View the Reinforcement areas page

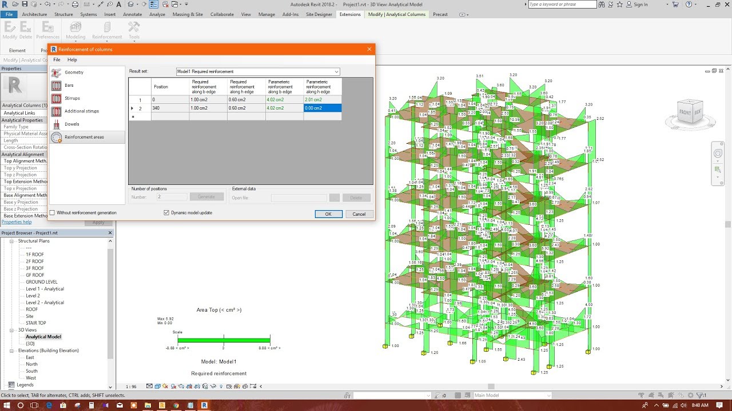click(x=84, y=137)
